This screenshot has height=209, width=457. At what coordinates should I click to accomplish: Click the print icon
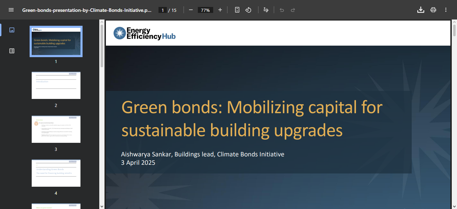pyautogui.click(x=433, y=10)
